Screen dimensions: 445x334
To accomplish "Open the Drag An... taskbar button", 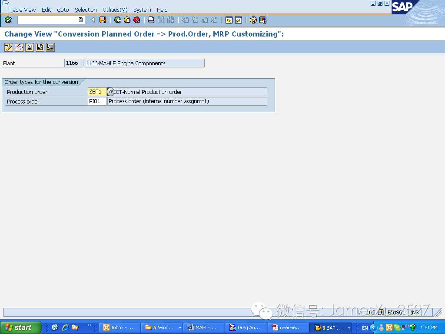I will [x=246, y=327].
